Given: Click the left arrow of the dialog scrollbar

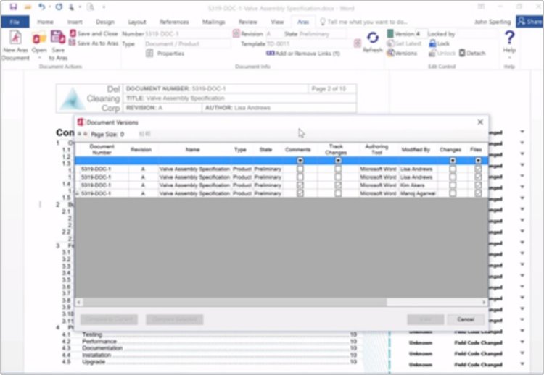Looking at the screenshot, I should [x=79, y=302].
